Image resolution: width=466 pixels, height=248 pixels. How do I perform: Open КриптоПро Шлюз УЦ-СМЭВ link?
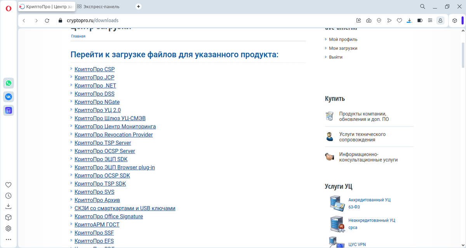coord(110,118)
